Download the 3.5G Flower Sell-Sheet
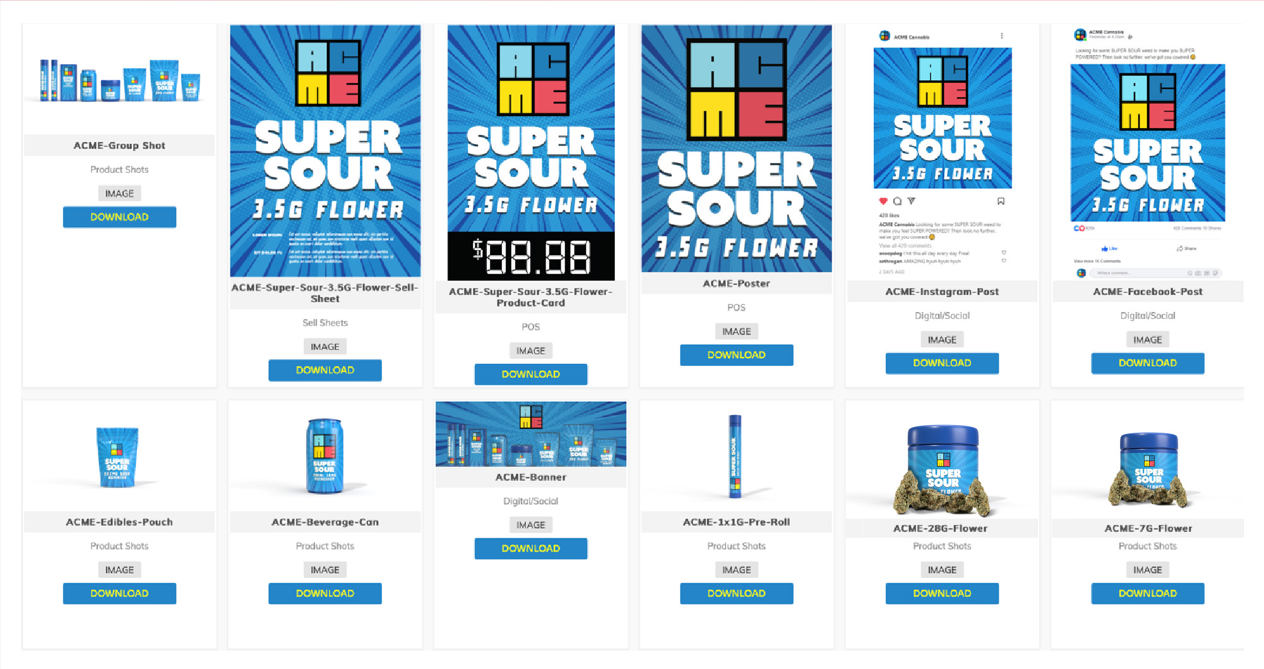The height and width of the screenshot is (669, 1264). pyautogui.click(x=325, y=370)
